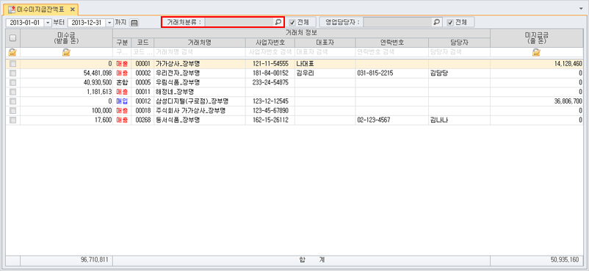Click the 담당자 검색 filter field
Viewport: 589px width, 271px height.
[x=459, y=52]
